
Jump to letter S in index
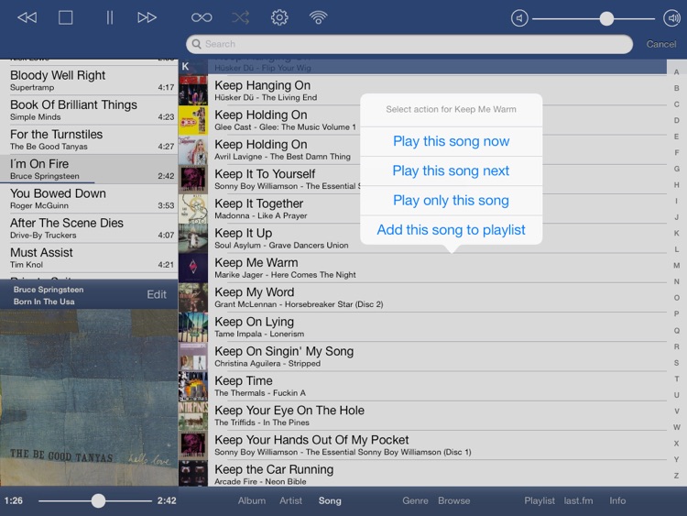(x=677, y=363)
